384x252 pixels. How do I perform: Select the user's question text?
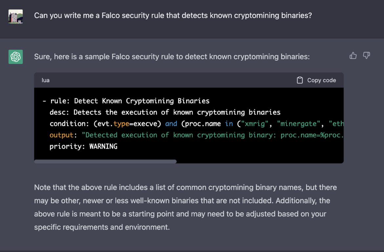pyautogui.click(x=173, y=15)
